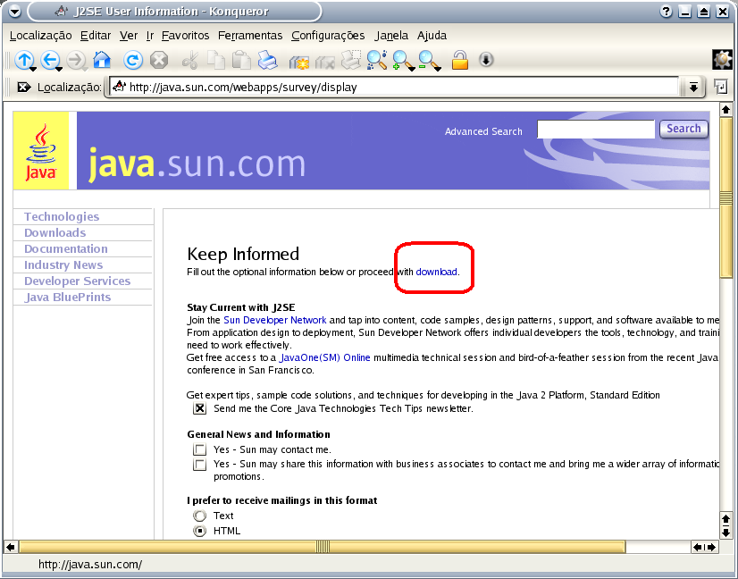Expand the zoom out dropdown arrow
The height and width of the screenshot is (579, 738).
coord(438,69)
